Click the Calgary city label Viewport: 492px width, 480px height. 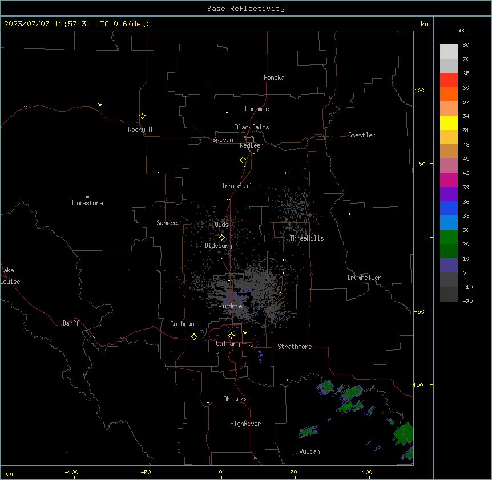[x=228, y=344]
